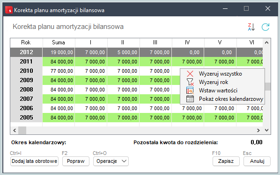Click the funnel icon beside Wyzeruj rok

(190, 82)
